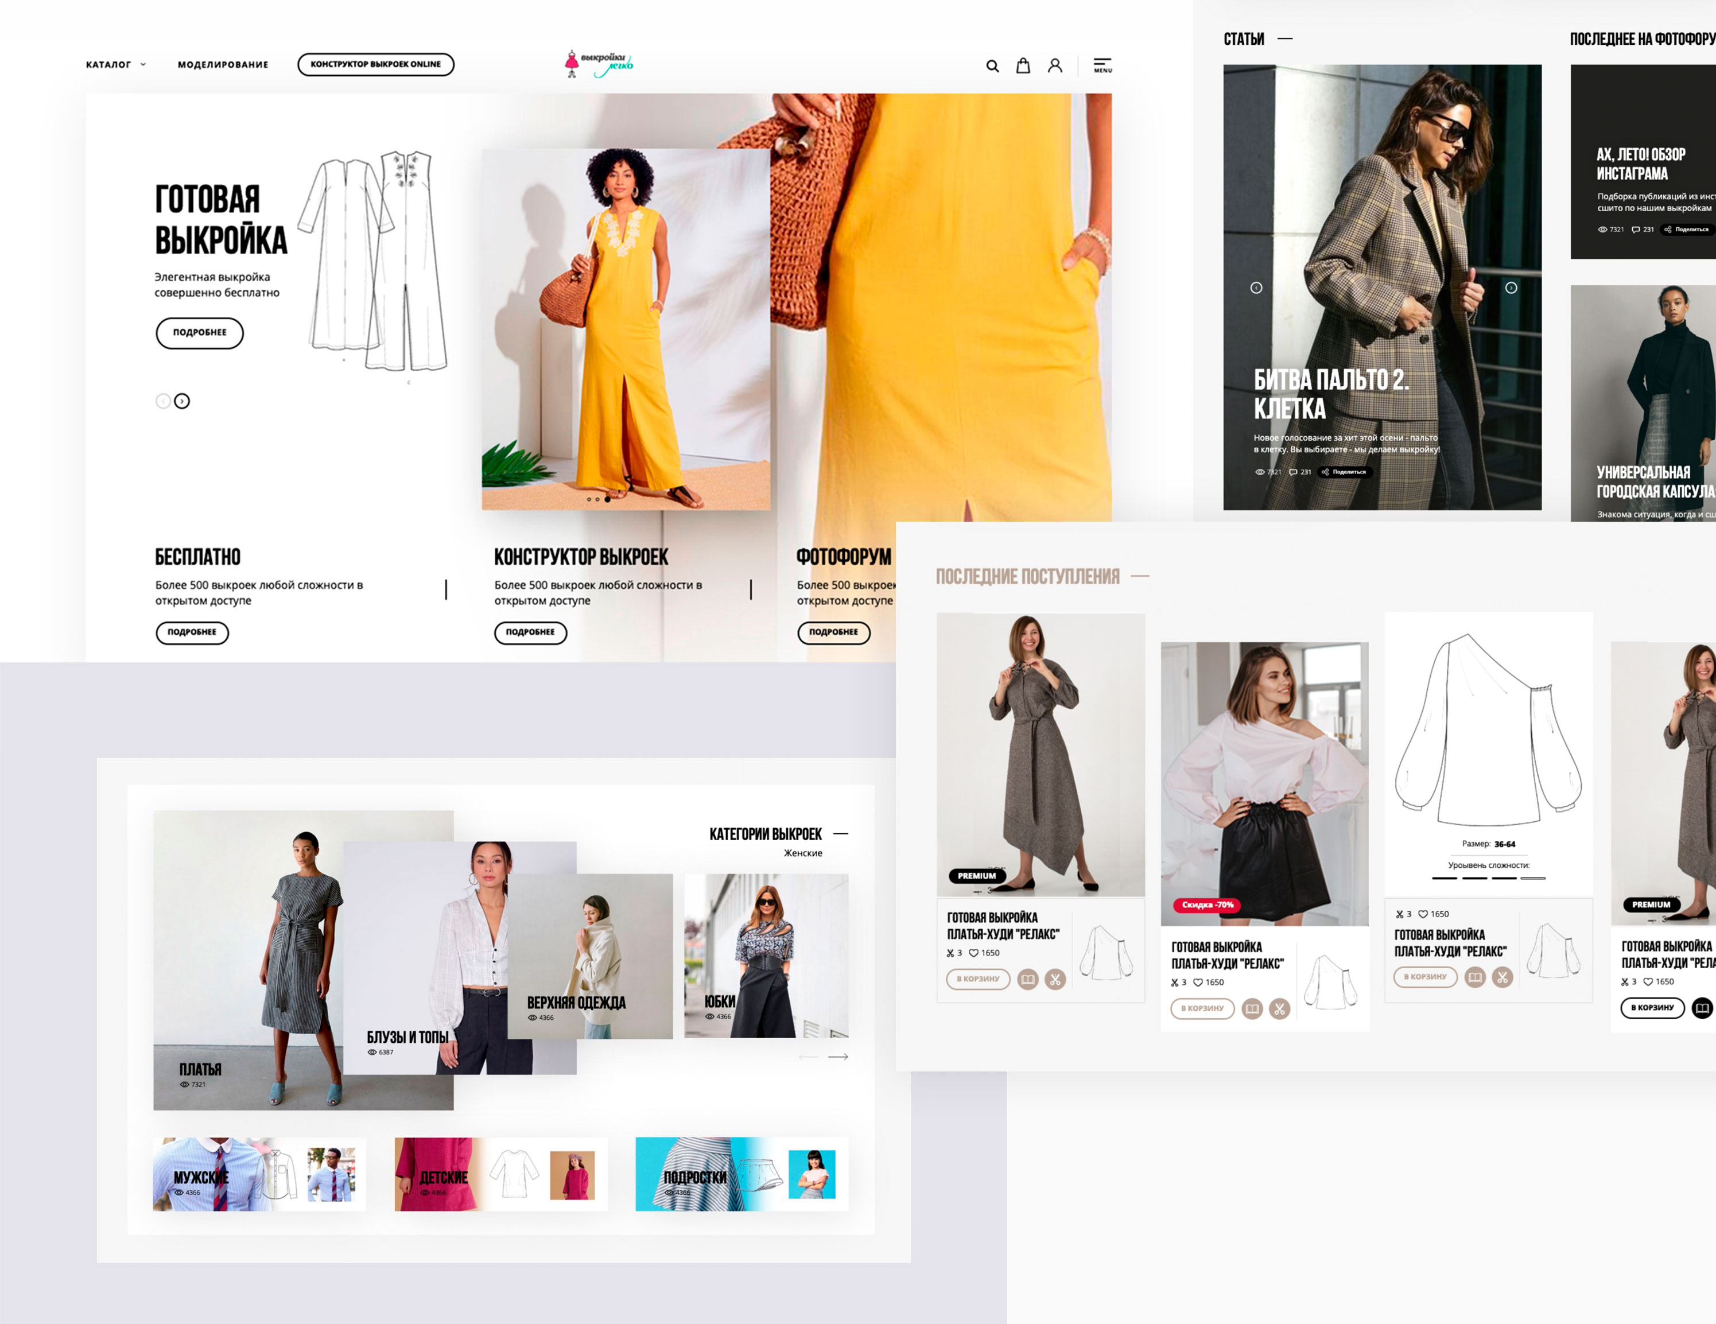Open the user account icon in the header
The width and height of the screenshot is (1716, 1324).
pyautogui.click(x=1054, y=65)
